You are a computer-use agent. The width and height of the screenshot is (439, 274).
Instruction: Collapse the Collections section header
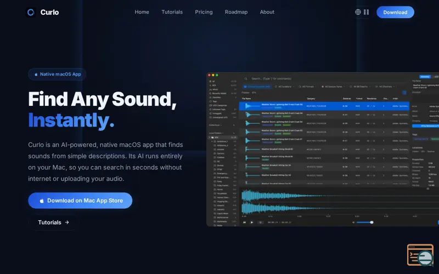coord(215,125)
